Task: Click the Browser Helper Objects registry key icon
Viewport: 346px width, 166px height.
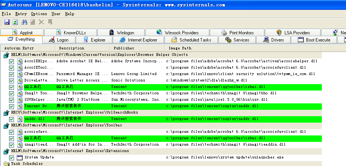Action: [x=6, y=55]
